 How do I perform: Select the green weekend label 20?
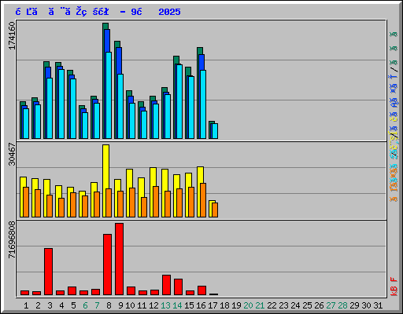(248, 305)
